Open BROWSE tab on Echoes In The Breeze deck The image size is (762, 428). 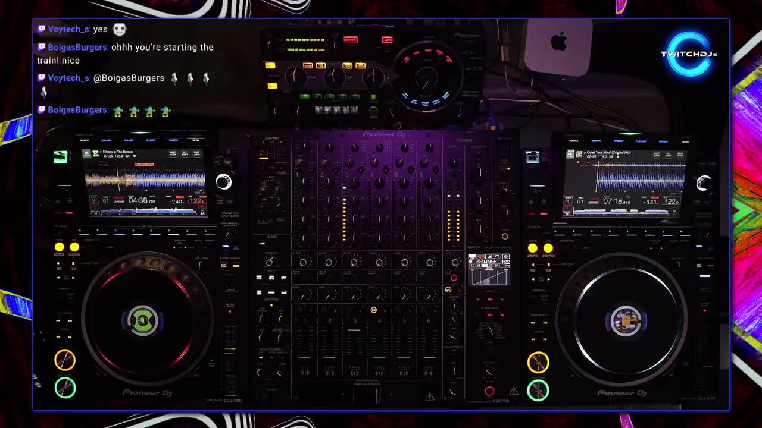[x=106, y=140]
